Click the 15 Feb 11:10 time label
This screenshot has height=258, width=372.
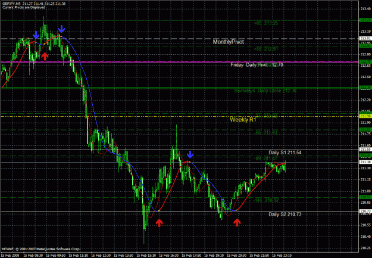pos(79,256)
